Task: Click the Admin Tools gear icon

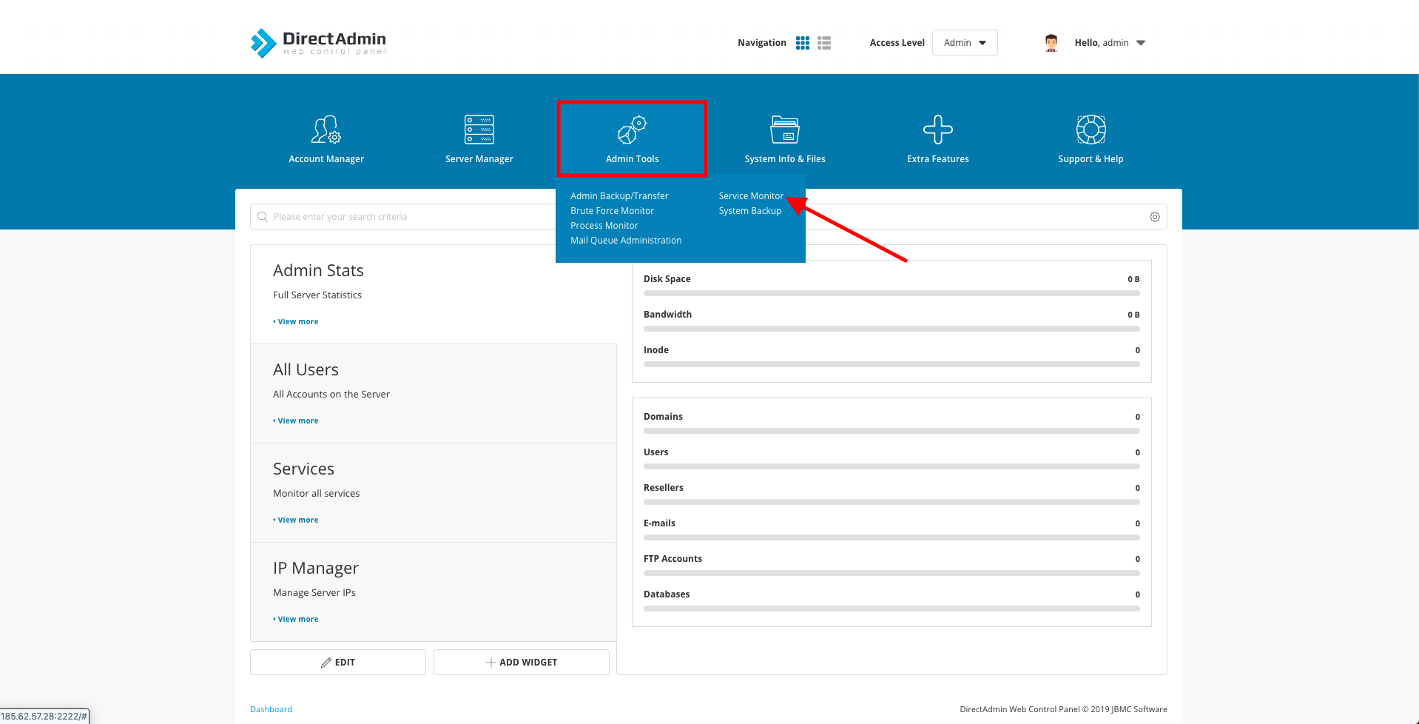Action: (x=632, y=130)
